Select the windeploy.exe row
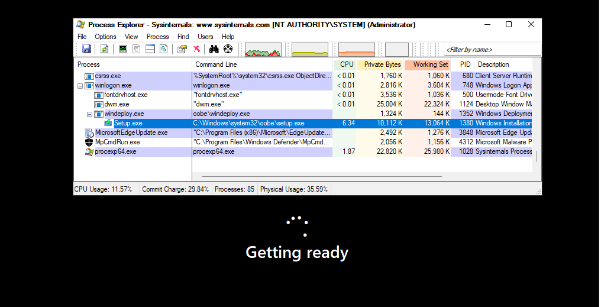Image resolution: width=601 pixels, height=307 pixels. [x=303, y=114]
